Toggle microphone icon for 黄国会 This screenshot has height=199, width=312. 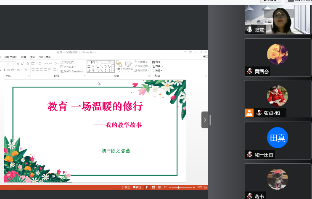250,72
